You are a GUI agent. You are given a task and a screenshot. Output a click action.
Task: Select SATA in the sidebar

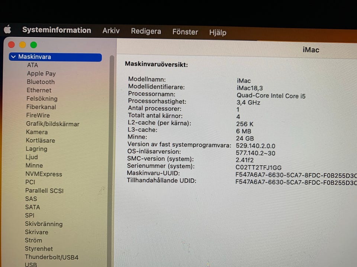[x=32, y=207]
